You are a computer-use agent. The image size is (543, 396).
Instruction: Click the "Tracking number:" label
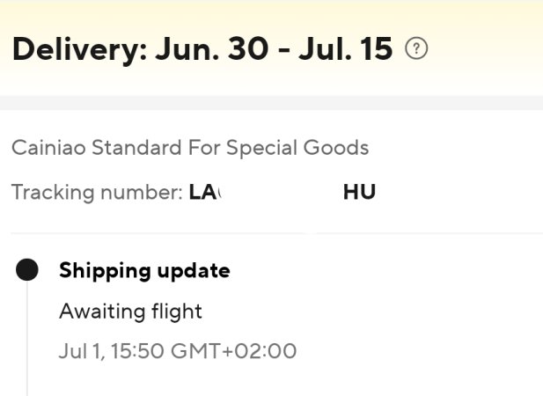98,192
